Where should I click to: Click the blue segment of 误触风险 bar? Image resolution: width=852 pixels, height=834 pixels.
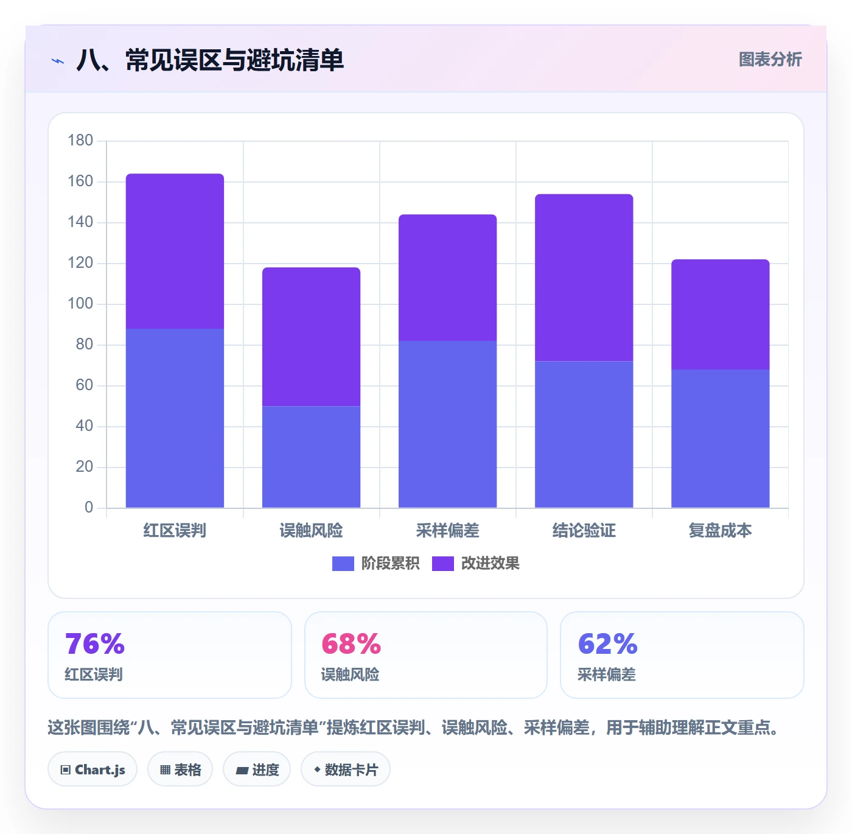311,457
